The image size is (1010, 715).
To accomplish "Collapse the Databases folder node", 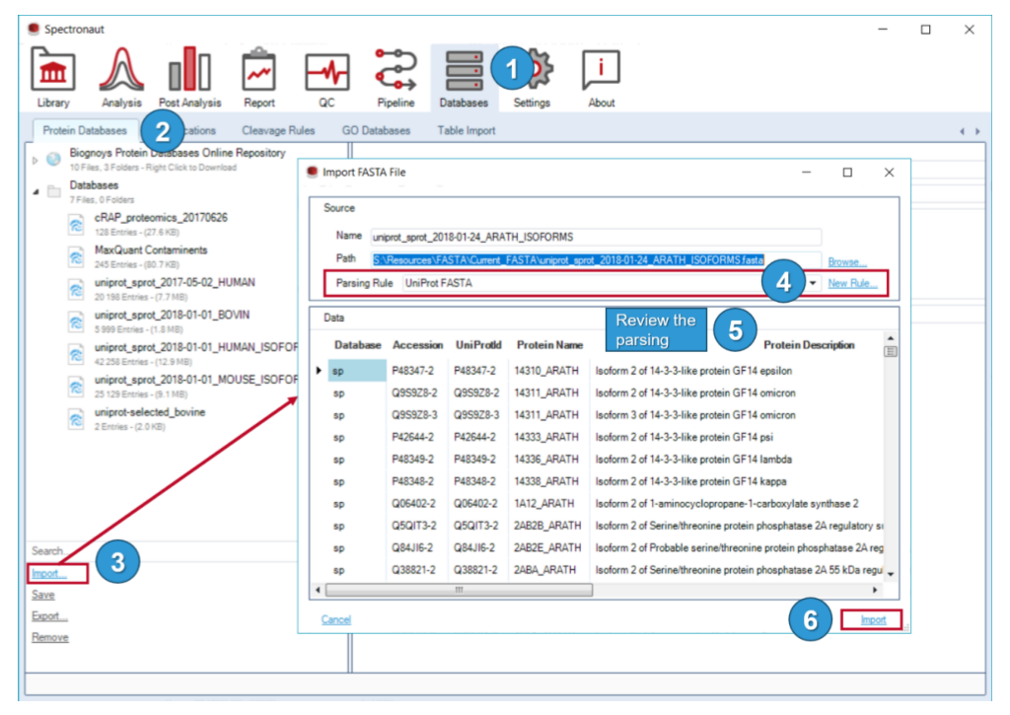I will pyautogui.click(x=36, y=192).
